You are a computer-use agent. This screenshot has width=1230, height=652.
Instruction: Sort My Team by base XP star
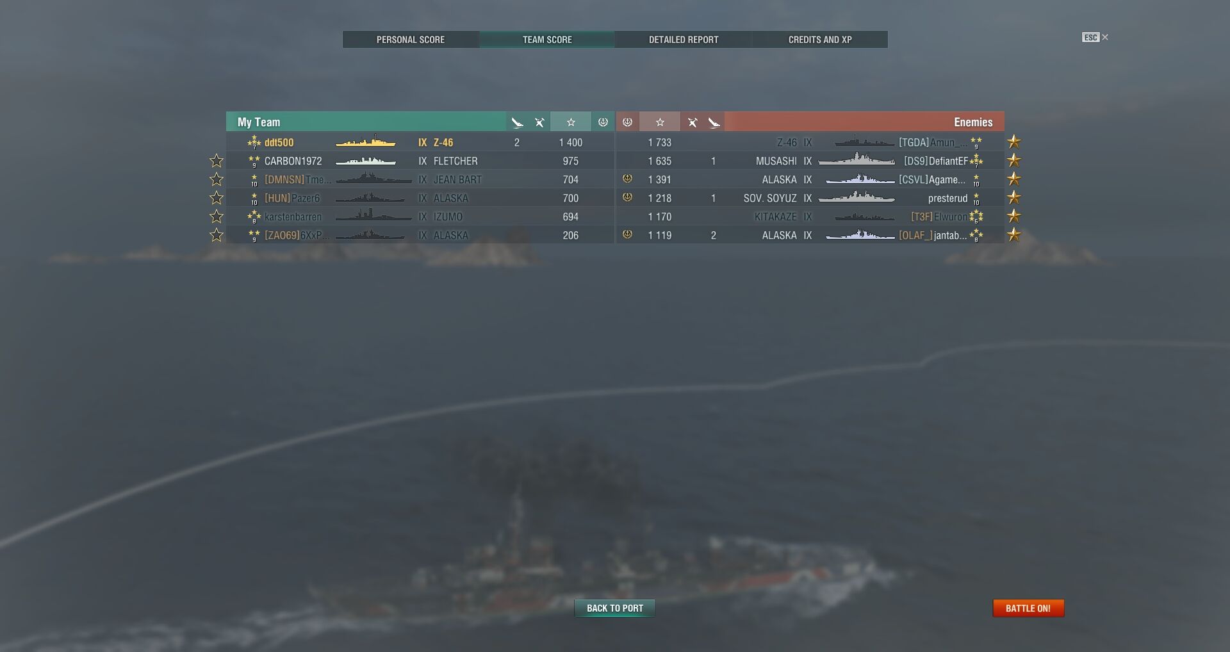click(x=571, y=122)
